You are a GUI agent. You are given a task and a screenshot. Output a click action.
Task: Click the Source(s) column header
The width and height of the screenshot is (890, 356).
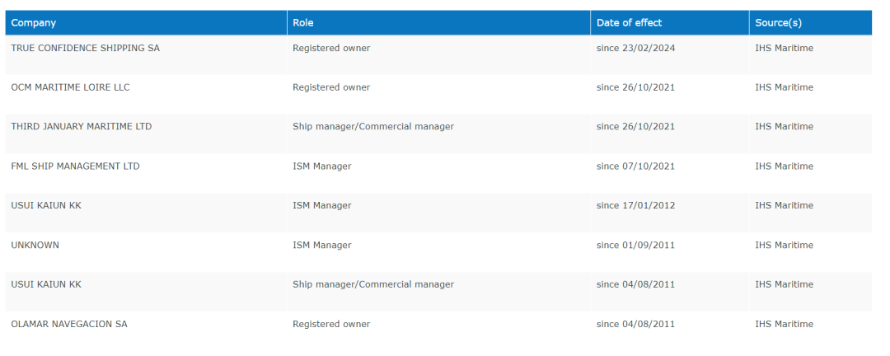778,23
